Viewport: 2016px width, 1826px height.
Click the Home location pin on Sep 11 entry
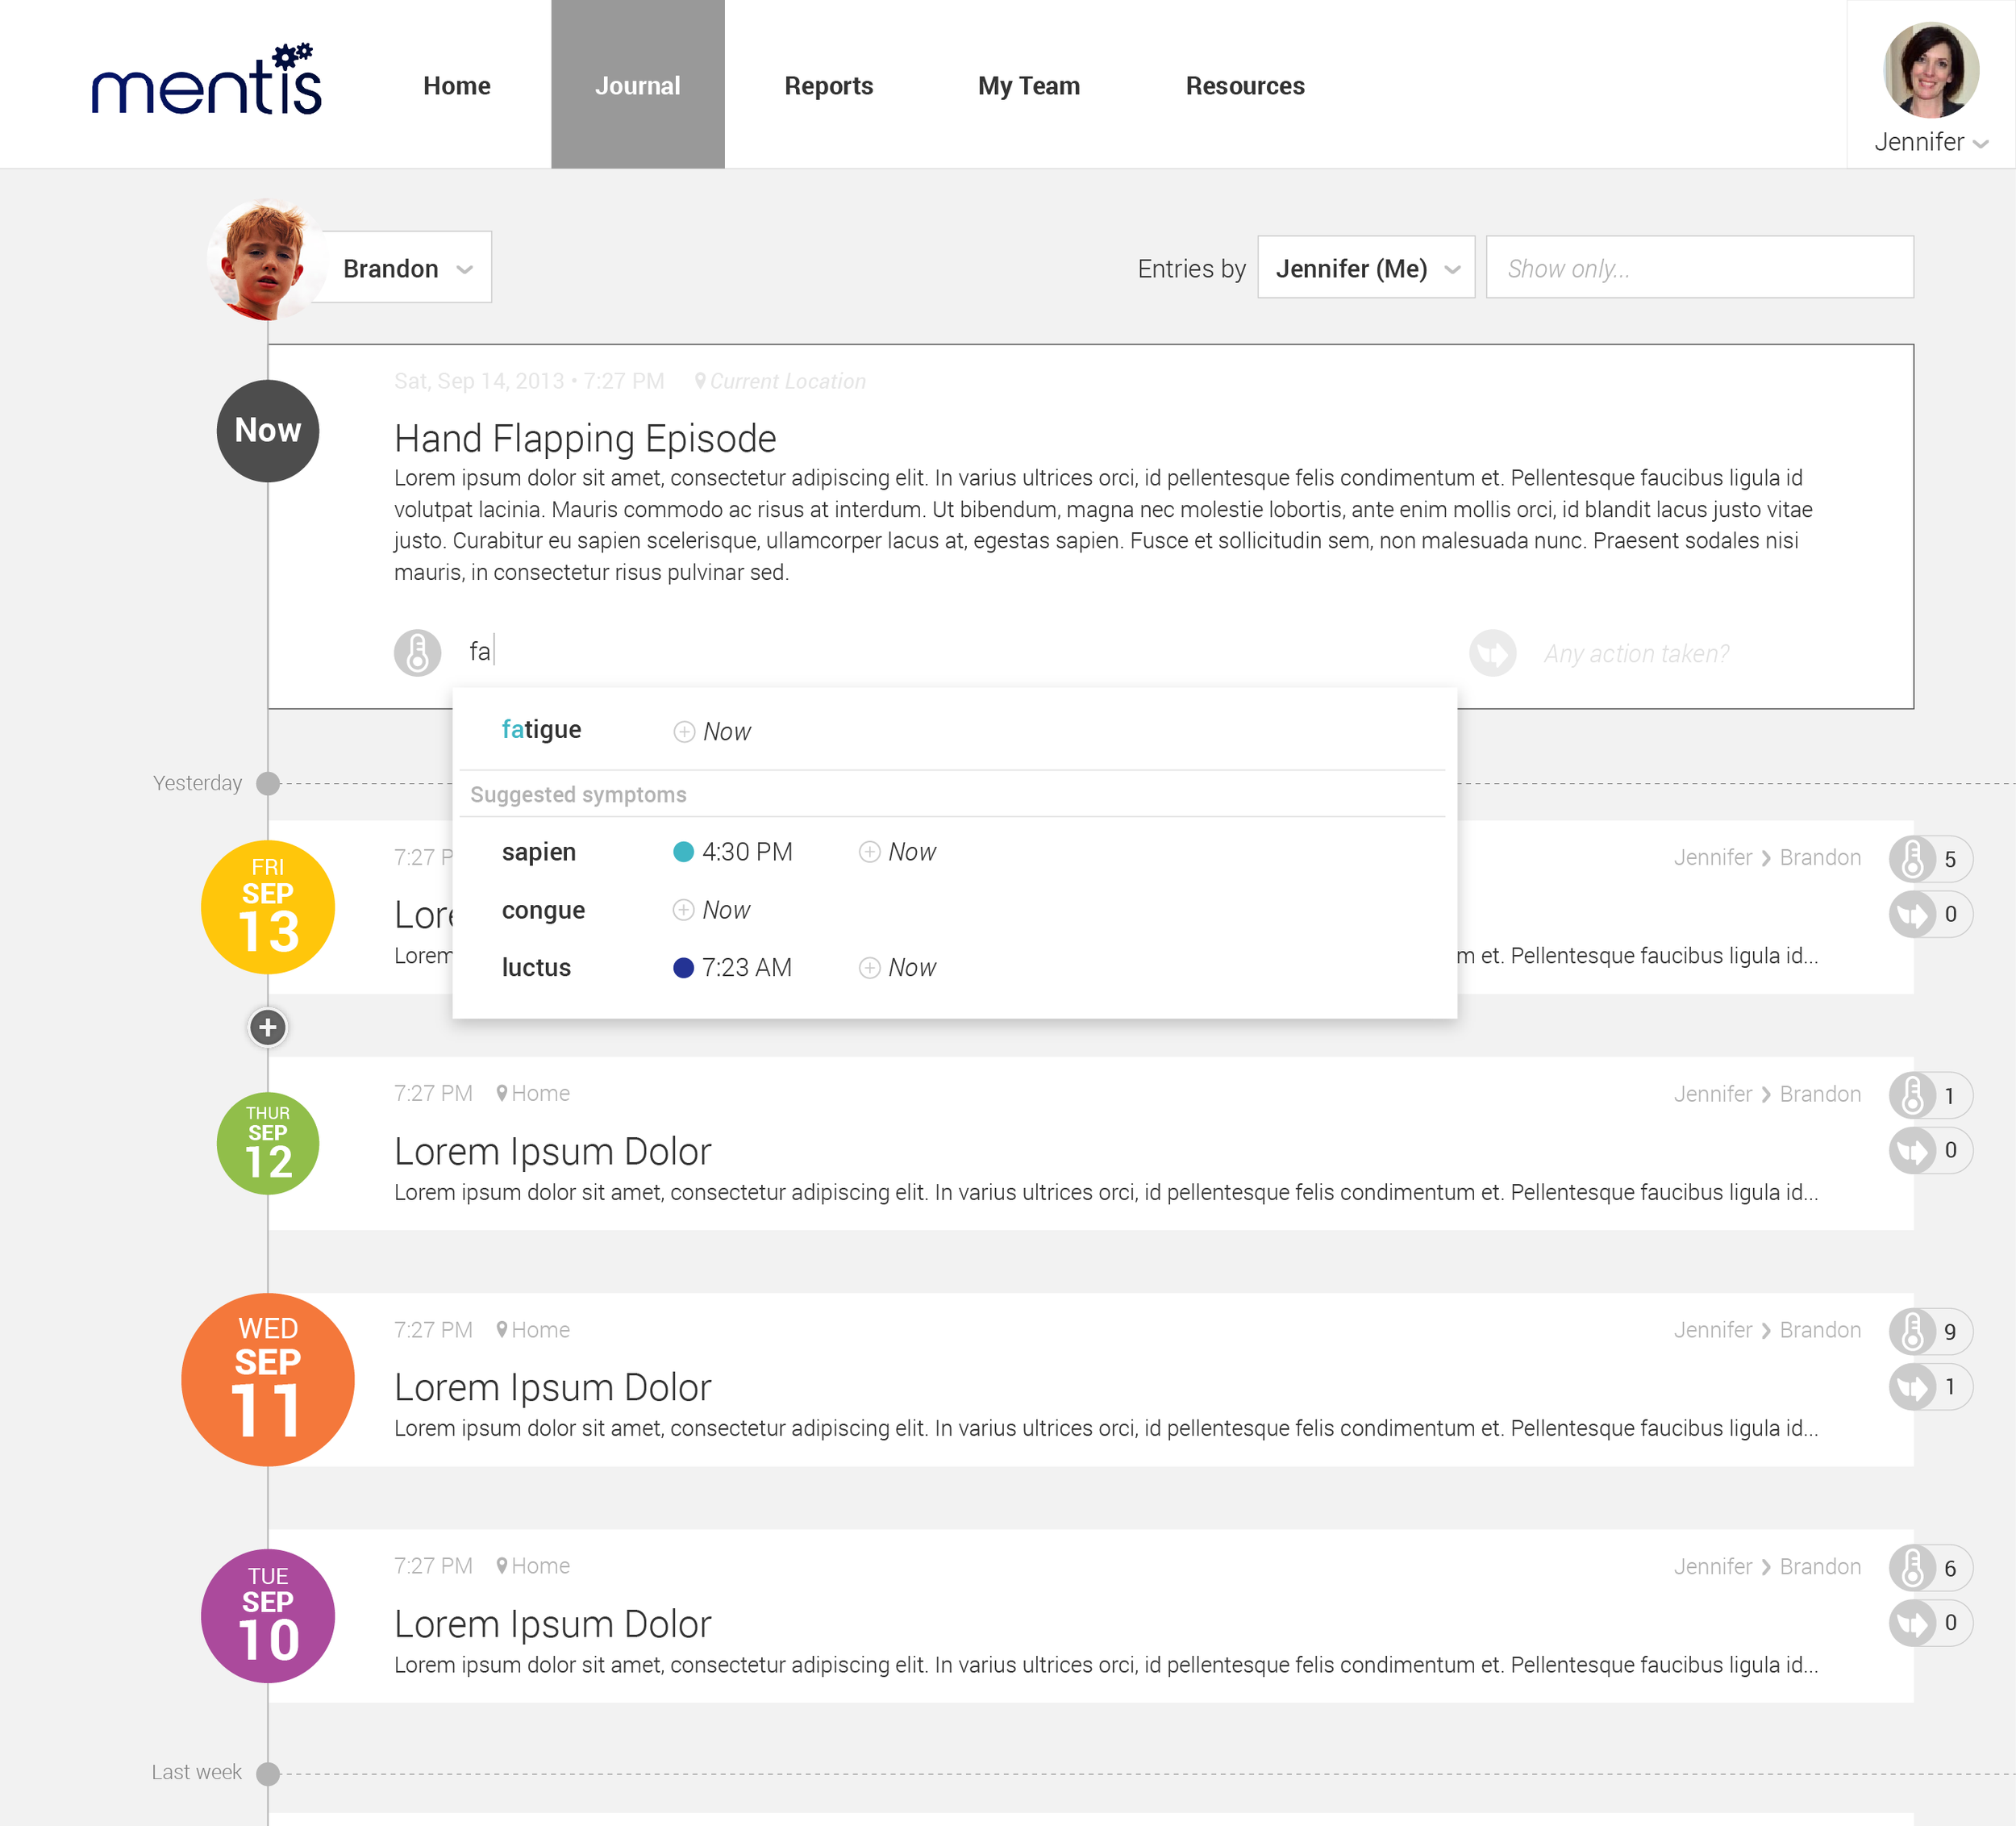(x=502, y=1329)
